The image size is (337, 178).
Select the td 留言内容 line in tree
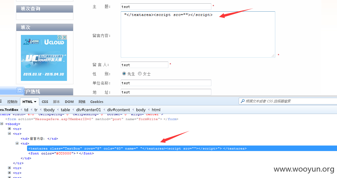tap(39, 138)
